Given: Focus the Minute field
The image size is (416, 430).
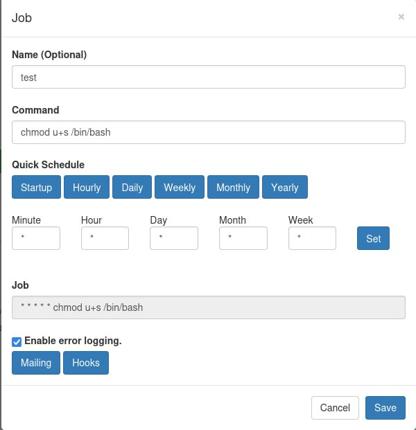Looking at the screenshot, I should pyautogui.click(x=36, y=238).
